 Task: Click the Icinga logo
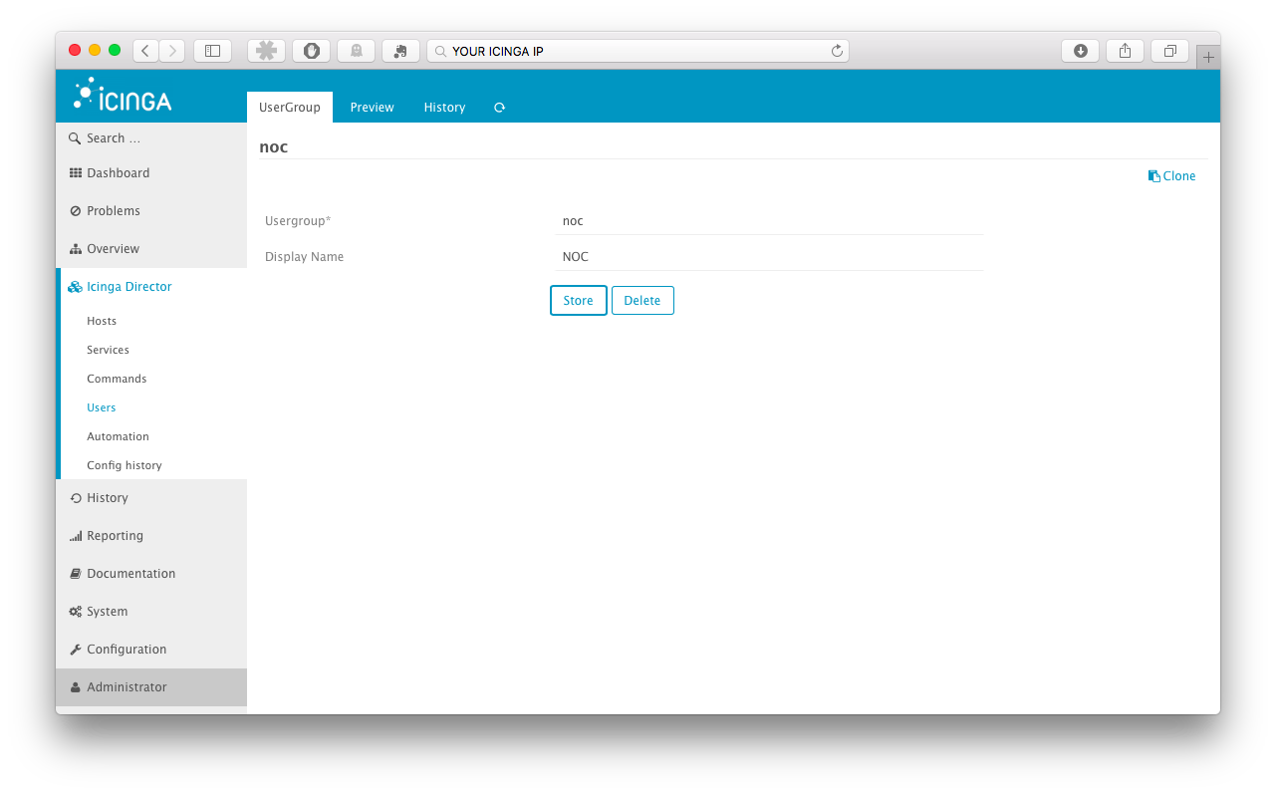123,95
